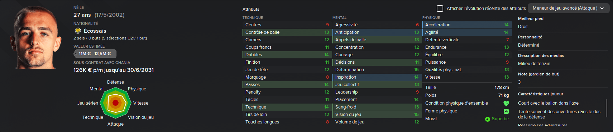Click the green heart condition icon

[x=506, y=104]
